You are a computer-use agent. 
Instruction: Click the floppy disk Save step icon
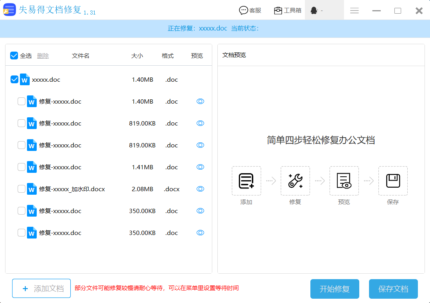[x=393, y=181]
